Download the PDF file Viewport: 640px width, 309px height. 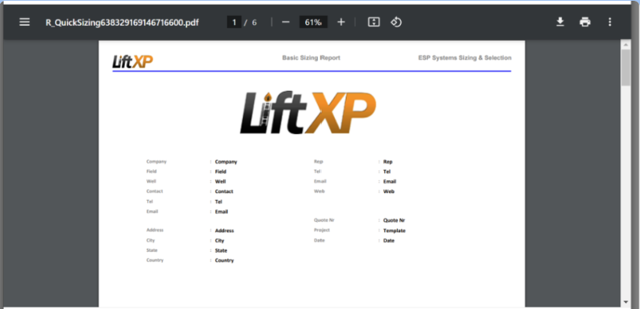pyautogui.click(x=561, y=22)
